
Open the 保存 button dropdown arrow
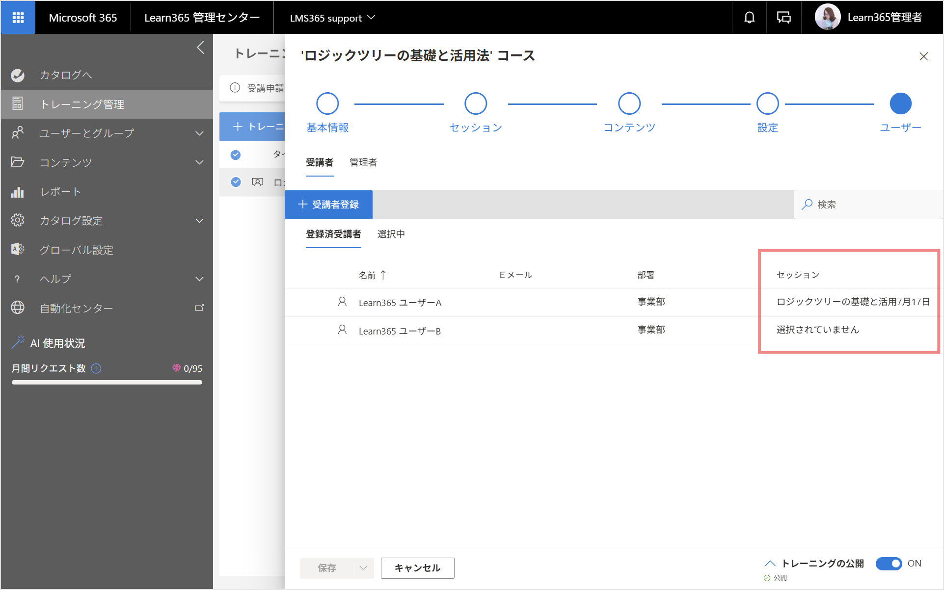click(363, 568)
